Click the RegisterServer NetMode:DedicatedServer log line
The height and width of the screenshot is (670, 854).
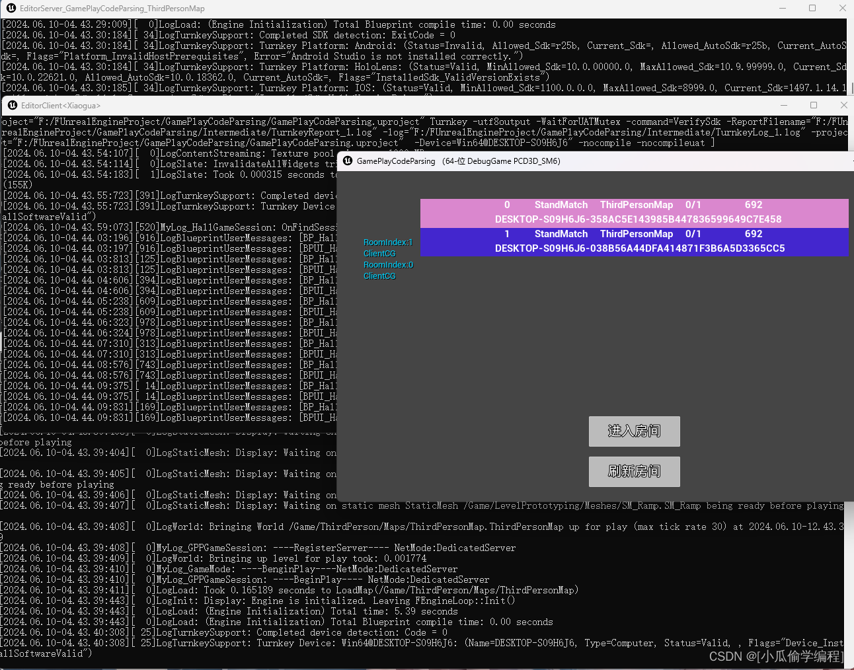point(258,548)
